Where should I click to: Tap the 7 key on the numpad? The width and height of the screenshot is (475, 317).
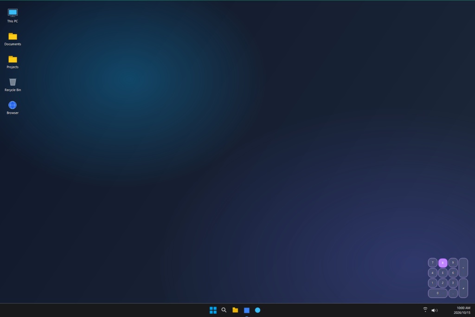pyautogui.click(x=432, y=263)
